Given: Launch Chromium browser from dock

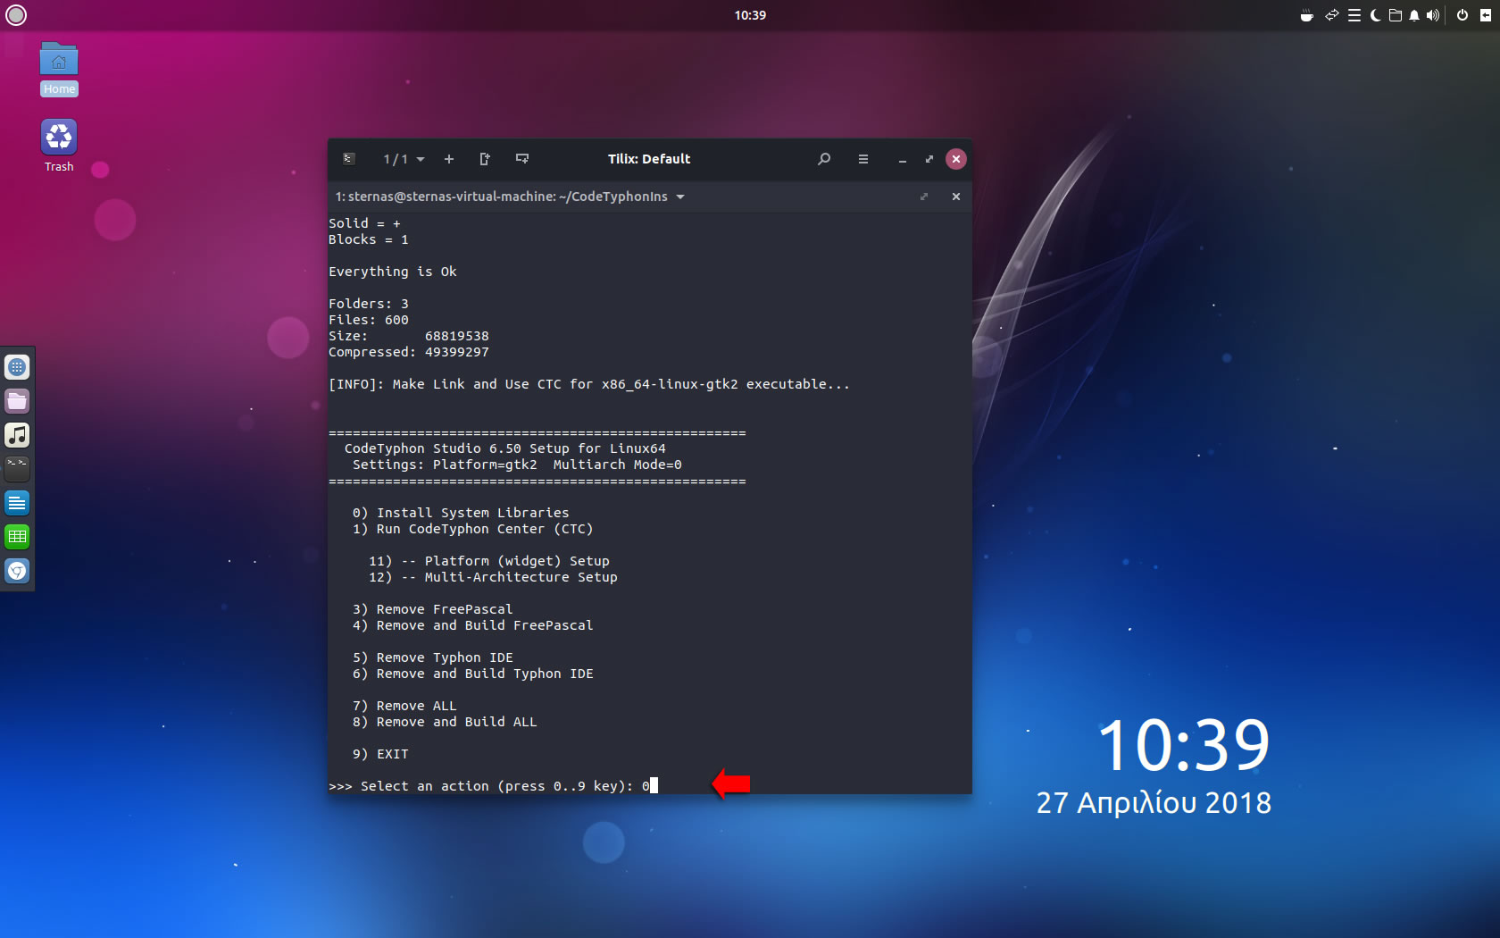Looking at the screenshot, I should (17, 571).
